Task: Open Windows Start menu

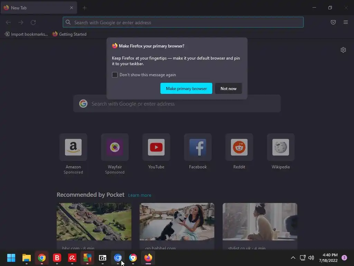Action: (11, 258)
